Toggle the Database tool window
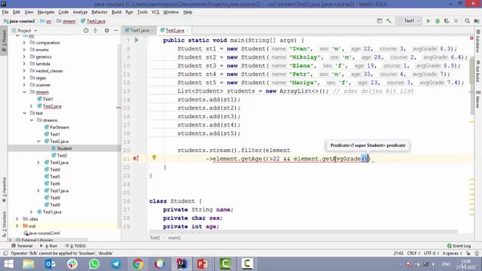 [x=478, y=41]
